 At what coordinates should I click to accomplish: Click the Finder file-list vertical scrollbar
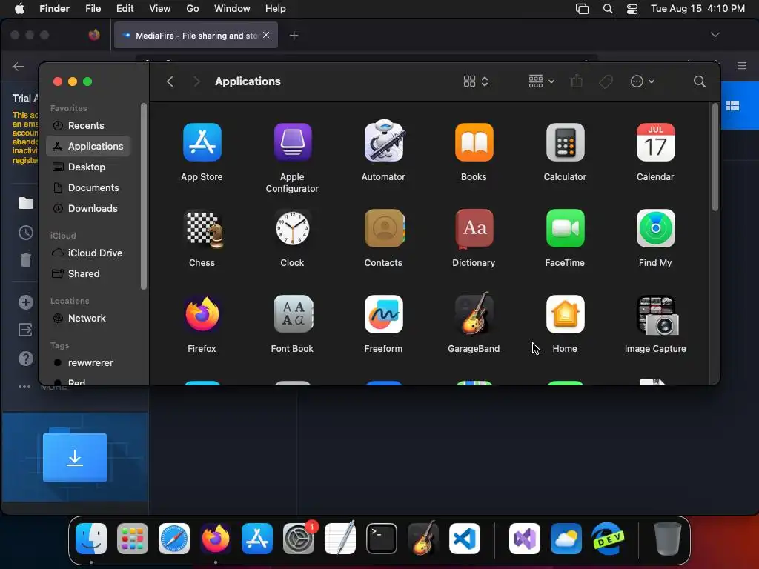pyautogui.click(x=715, y=157)
